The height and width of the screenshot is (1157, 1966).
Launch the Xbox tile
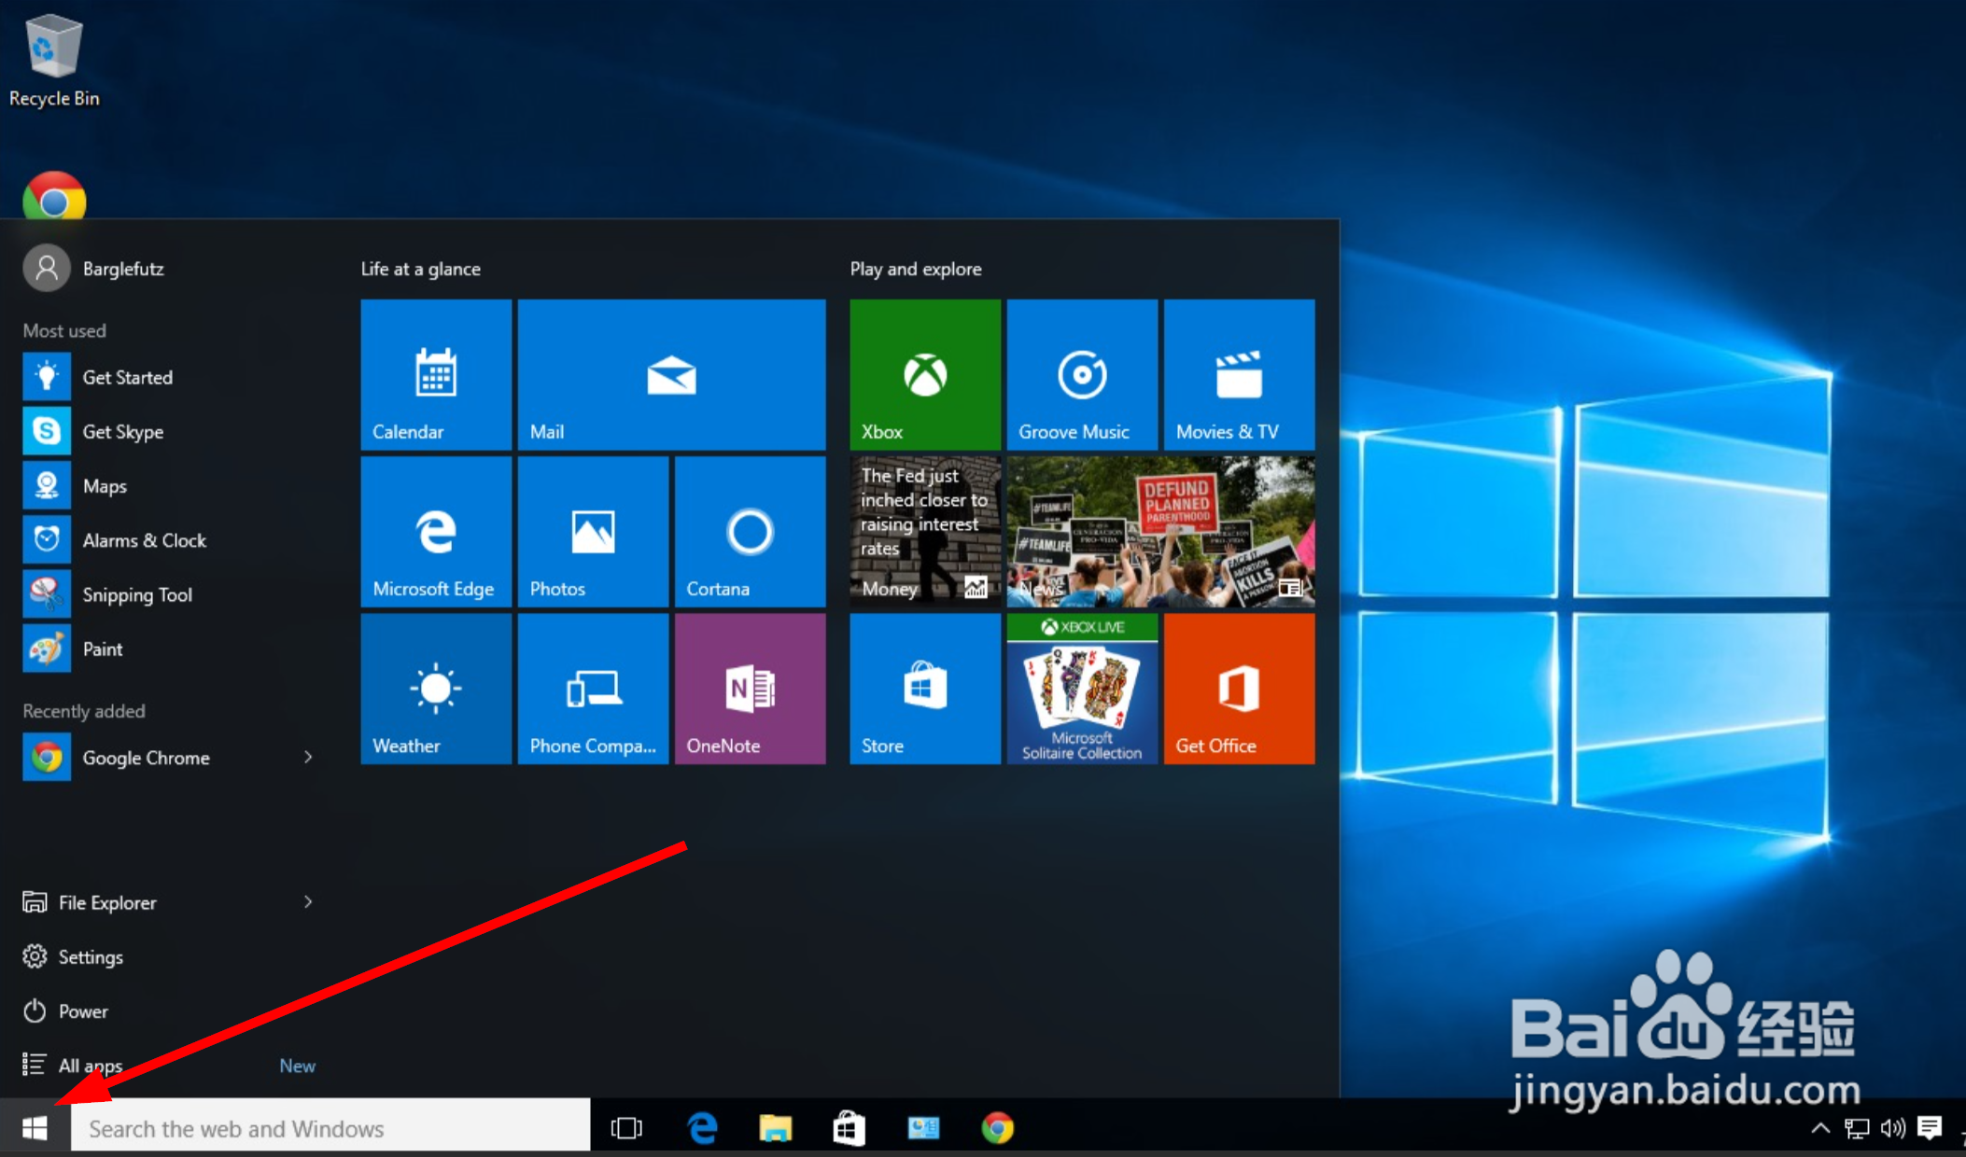point(923,373)
